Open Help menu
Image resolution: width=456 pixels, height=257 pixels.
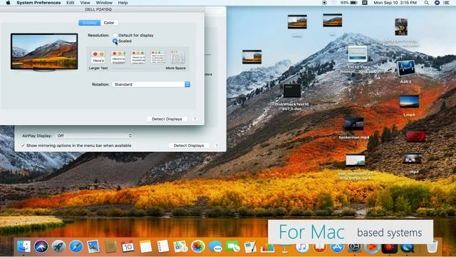(123, 3)
